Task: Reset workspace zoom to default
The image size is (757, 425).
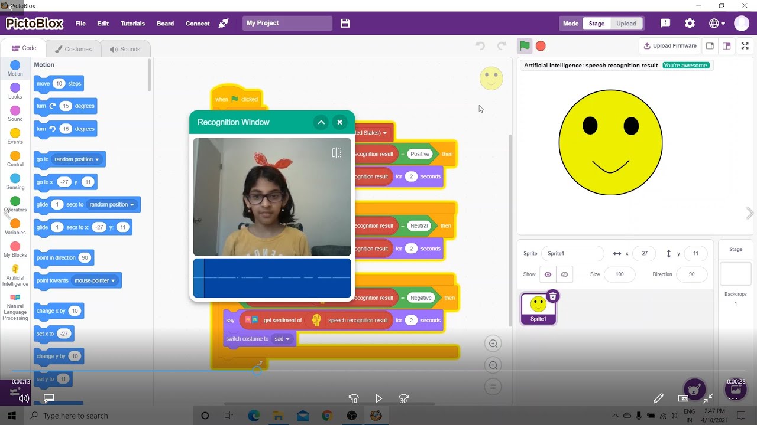Action: click(x=493, y=387)
